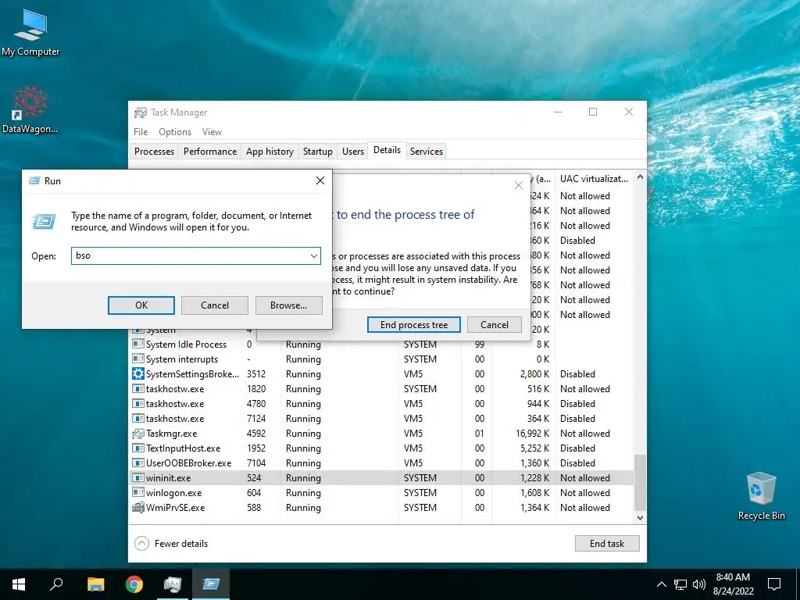The height and width of the screenshot is (600, 800).
Task: Click the End task button
Action: pos(607,544)
